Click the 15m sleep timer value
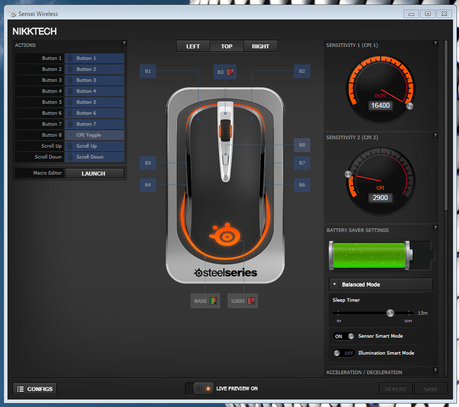Viewport: 459px width, 407px height. point(423,313)
